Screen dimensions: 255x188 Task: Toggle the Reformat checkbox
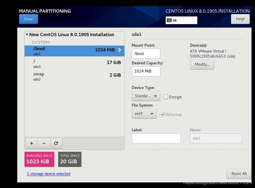(x=162, y=115)
